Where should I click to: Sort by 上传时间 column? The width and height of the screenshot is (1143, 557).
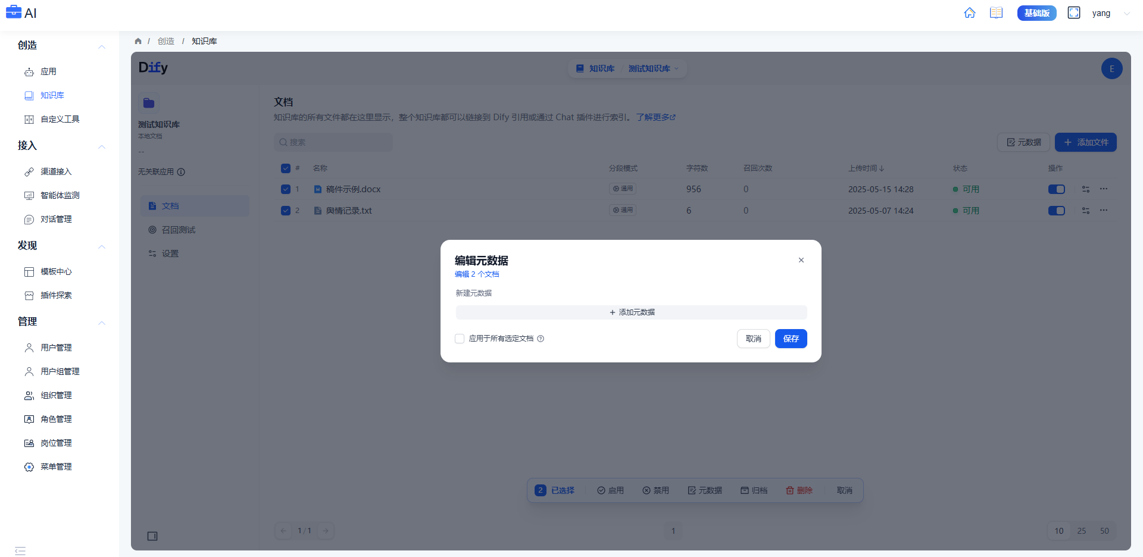coord(866,168)
